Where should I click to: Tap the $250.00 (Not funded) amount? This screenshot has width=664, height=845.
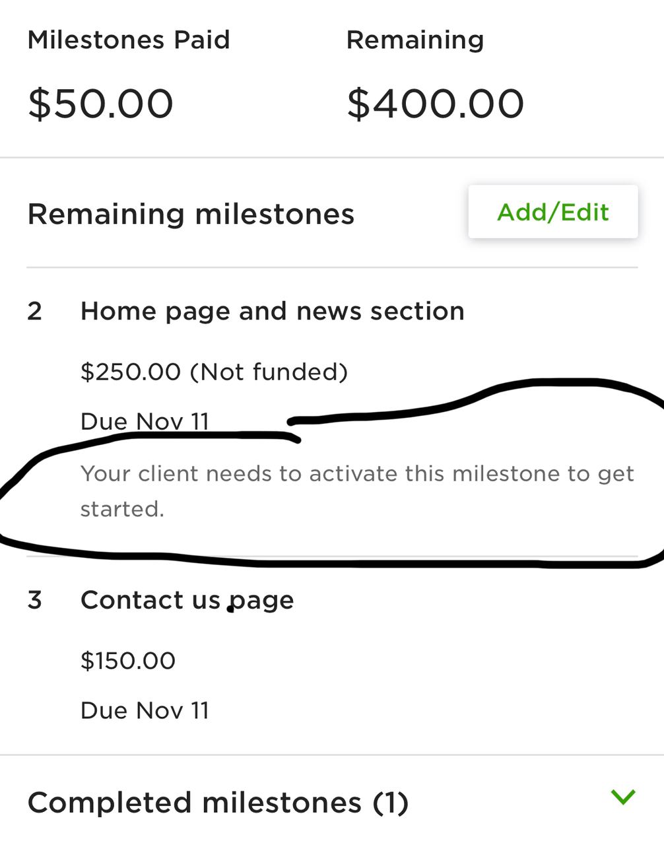pyautogui.click(x=214, y=372)
